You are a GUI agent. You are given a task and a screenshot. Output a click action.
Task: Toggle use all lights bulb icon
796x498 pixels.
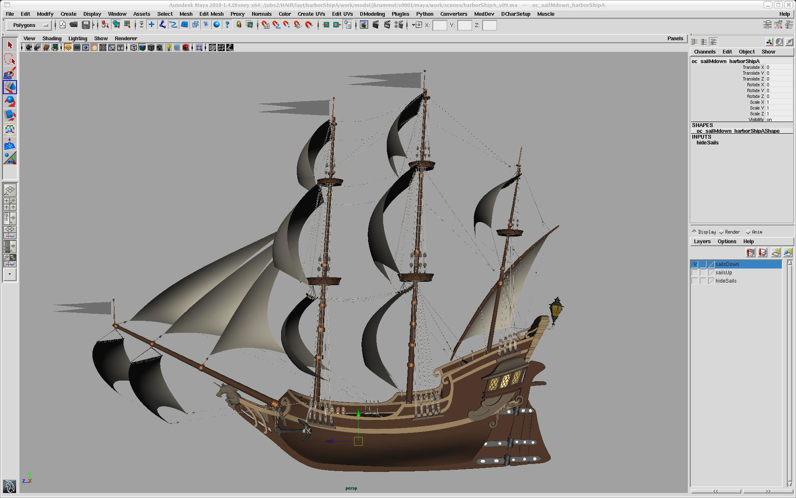tap(169, 48)
